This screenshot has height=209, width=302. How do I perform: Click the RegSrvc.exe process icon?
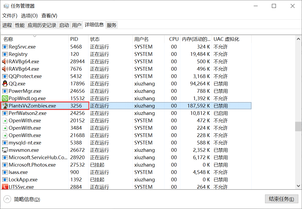pos(5,47)
